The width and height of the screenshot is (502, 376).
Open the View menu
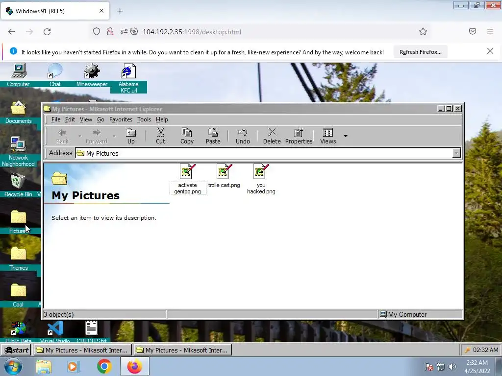(x=86, y=119)
